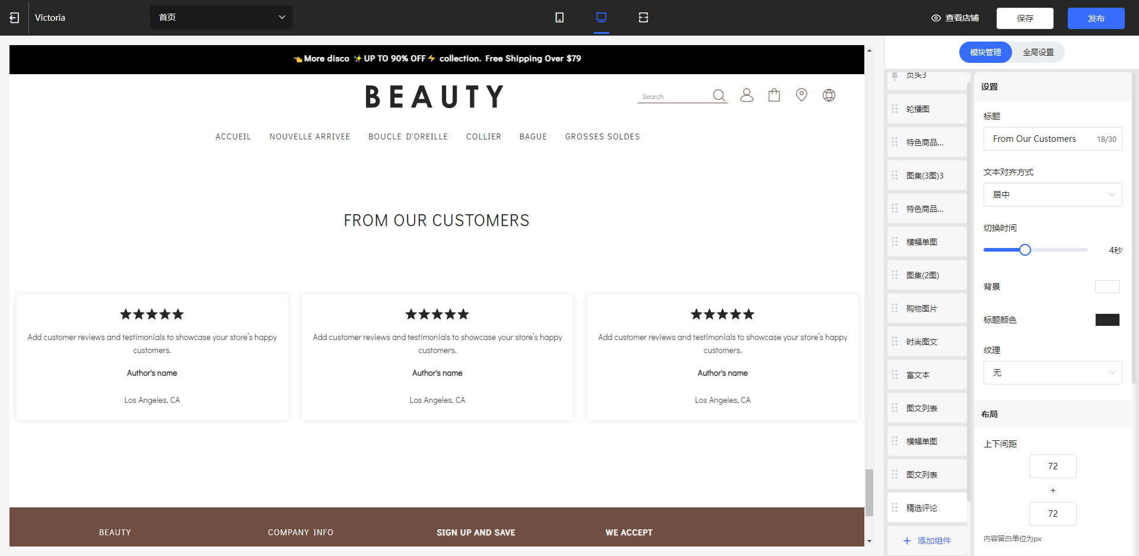This screenshot has width=1139, height=556.
Task: Click the plus icon in 添加组件
Action: [907, 541]
